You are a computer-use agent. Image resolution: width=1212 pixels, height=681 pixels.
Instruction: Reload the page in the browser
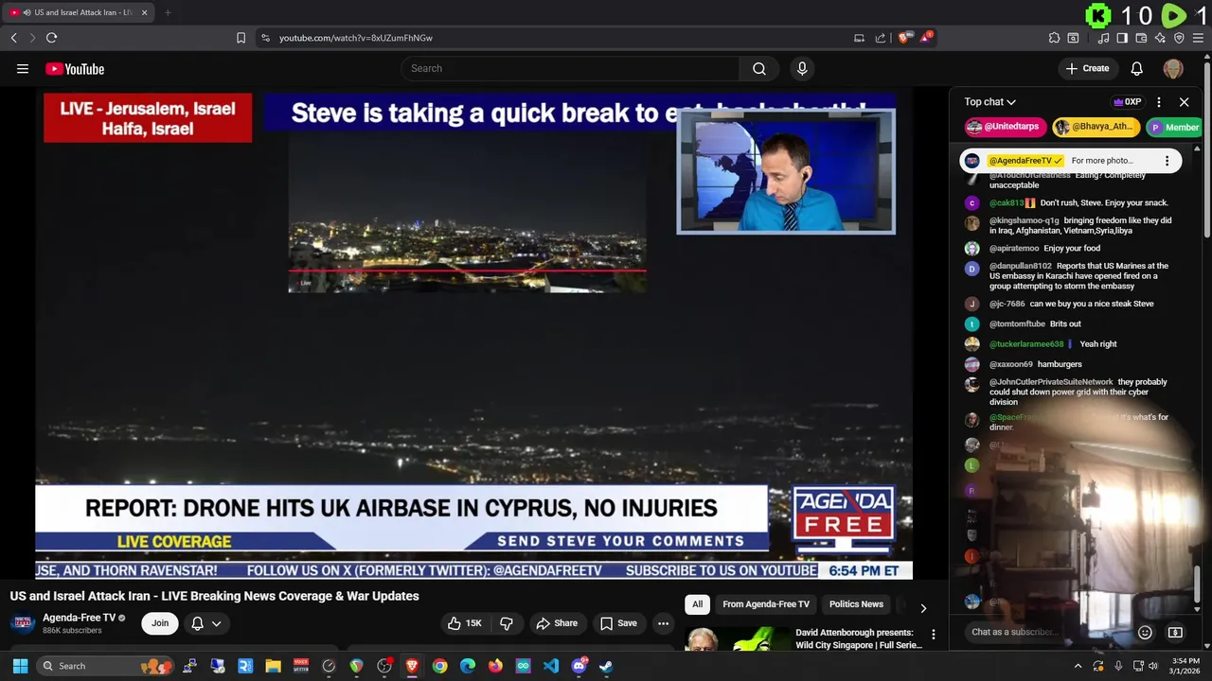(x=51, y=38)
